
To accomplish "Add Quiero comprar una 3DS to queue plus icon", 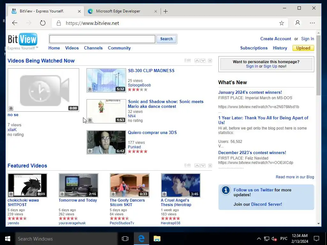I will pyautogui.click(x=90, y=151).
